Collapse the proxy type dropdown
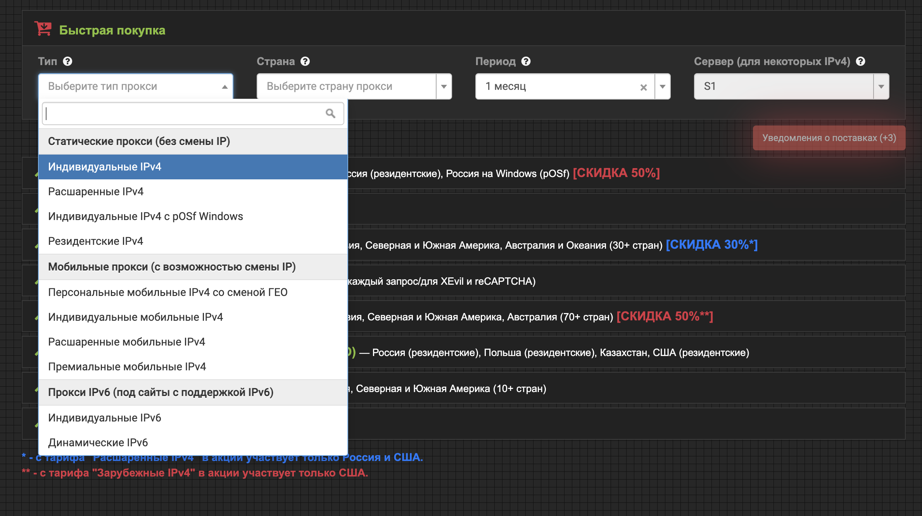Image resolution: width=922 pixels, height=516 pixels. coord(224,86)
